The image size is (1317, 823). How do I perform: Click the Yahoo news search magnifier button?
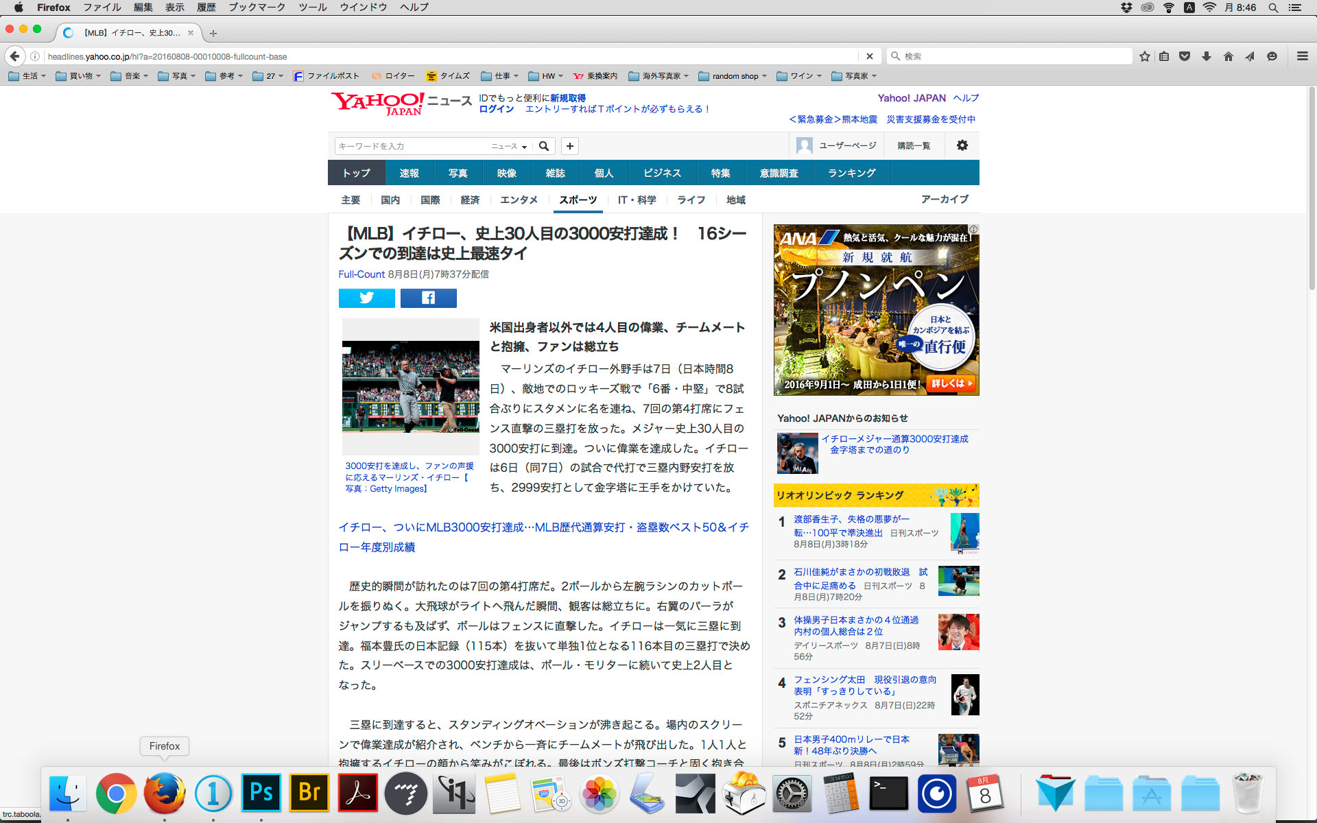[x=544, y=146]
